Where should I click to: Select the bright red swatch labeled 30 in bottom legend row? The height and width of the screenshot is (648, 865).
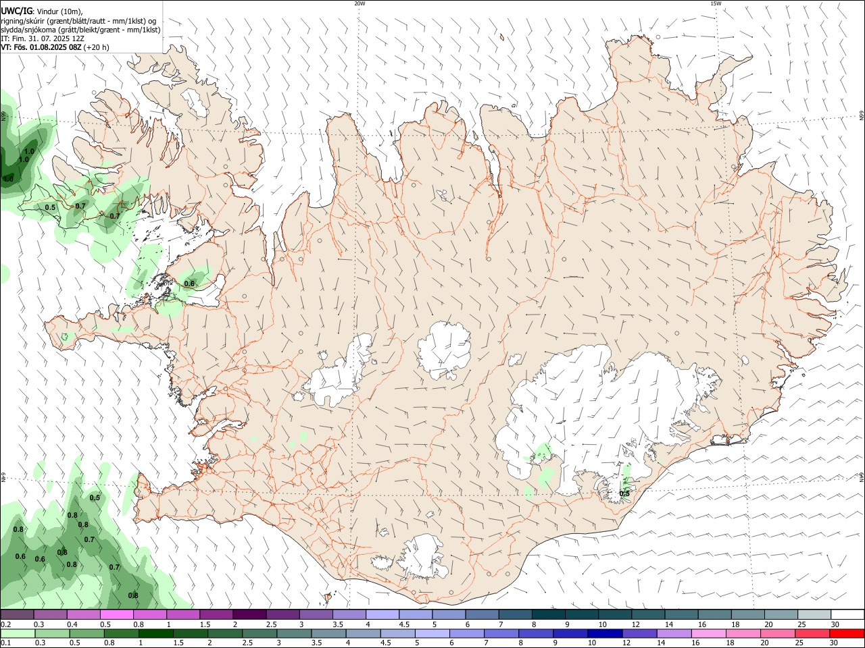point(847,633)
